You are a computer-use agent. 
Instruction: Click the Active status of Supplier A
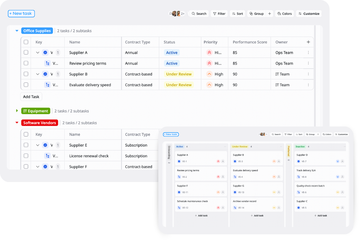tap(172, 53)
